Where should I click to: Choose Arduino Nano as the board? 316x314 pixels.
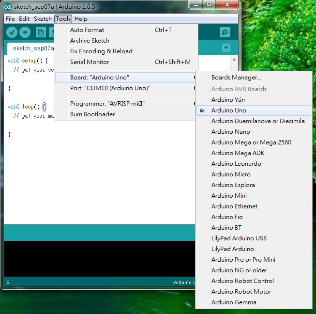(230, 132)
